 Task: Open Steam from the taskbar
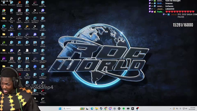(x=101, y=109)
